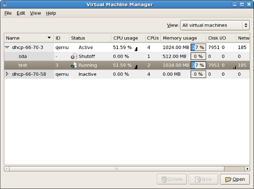Click the Shutoff status text
254x189 pixels.
click(x=87, y=56)
